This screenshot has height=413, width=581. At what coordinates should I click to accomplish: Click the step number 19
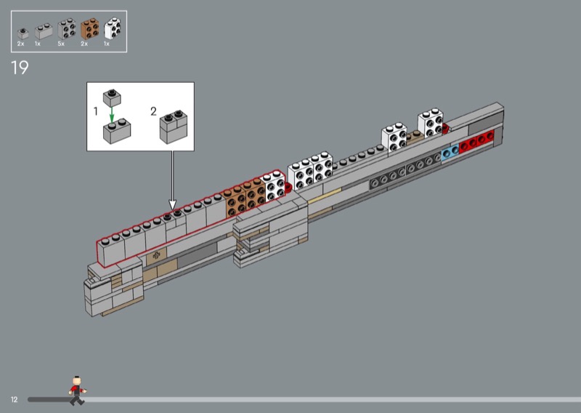coord(20,69)
